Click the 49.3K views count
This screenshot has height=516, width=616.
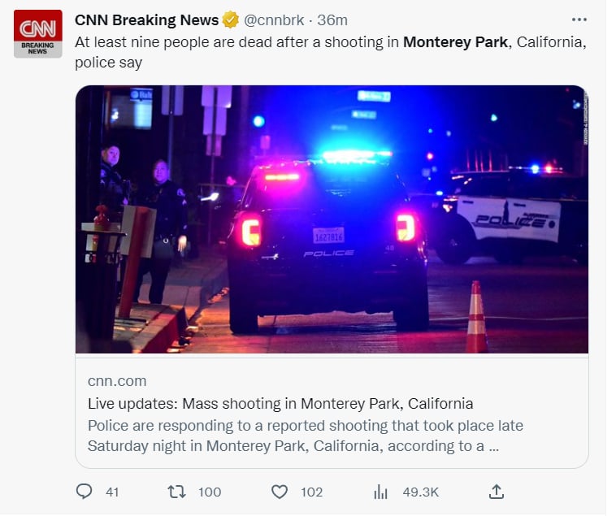pos(421,492)
